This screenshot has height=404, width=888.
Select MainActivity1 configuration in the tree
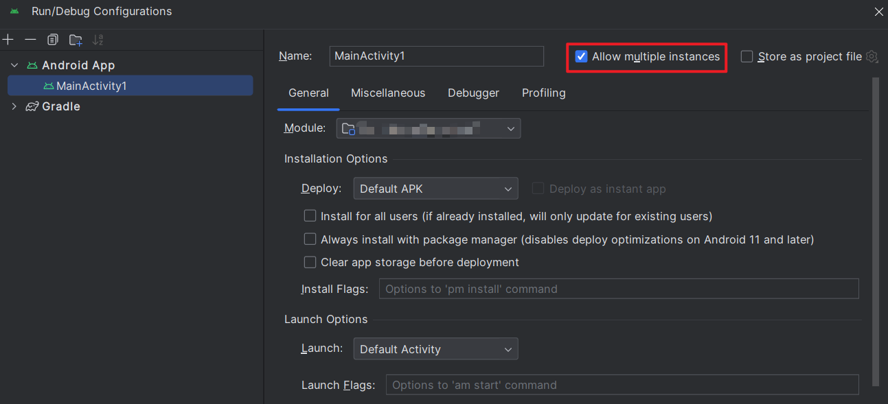pos(91,86)
